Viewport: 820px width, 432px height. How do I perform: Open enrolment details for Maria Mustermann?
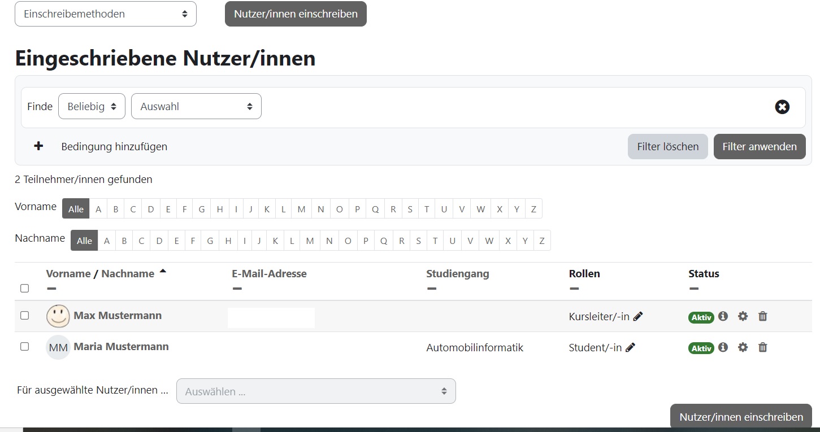(723, 347)
